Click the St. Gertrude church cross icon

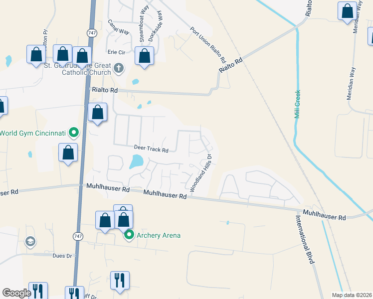(119, 69)
